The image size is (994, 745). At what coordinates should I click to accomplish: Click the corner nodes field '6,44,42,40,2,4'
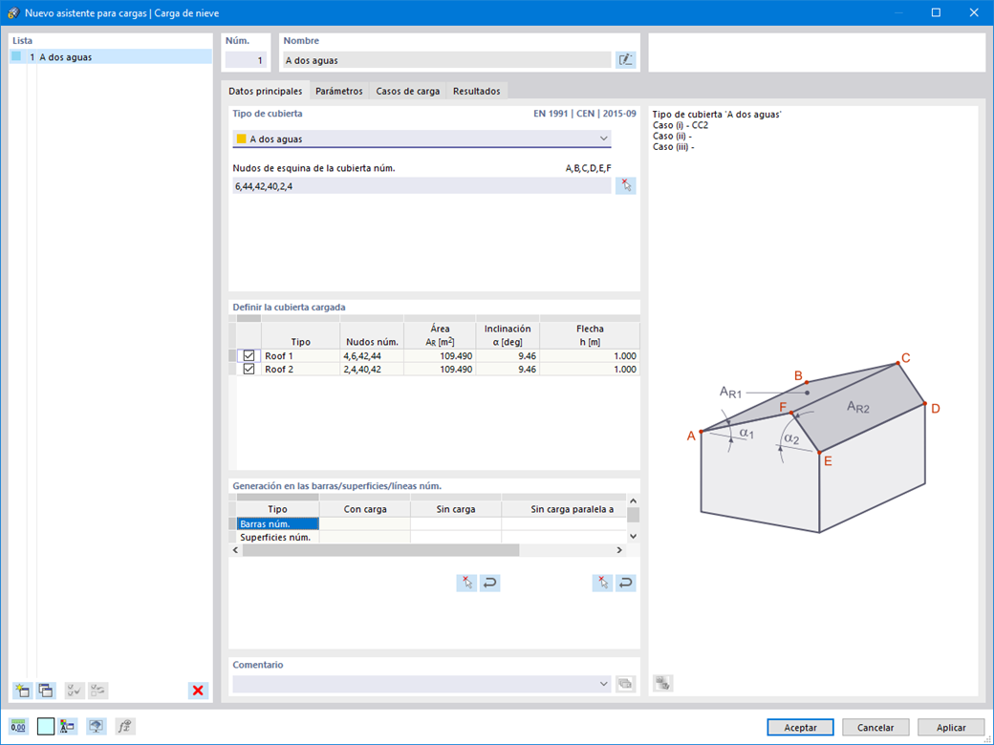click(x=421, y=186)
